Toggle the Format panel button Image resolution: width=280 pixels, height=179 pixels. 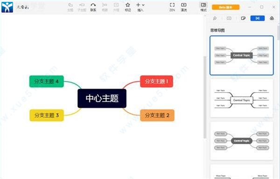pos(203,7)
